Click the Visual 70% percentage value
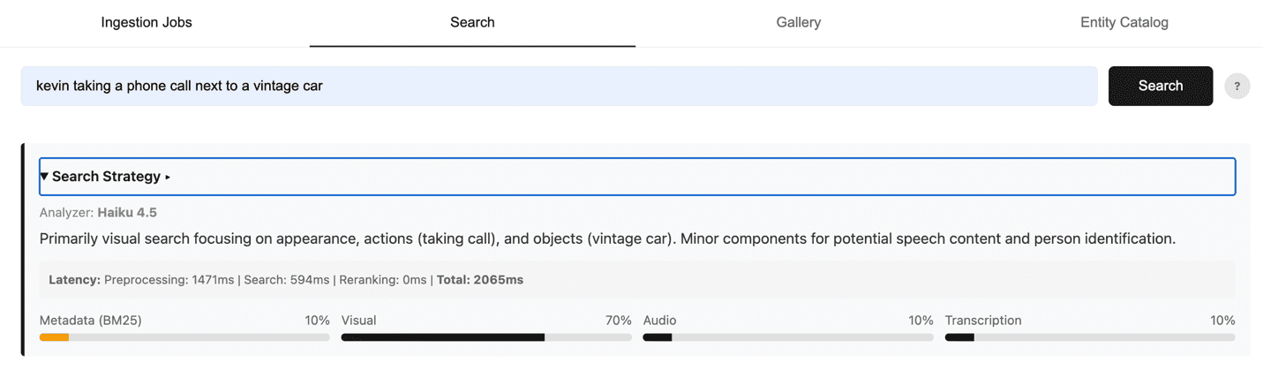 pyautogui.click(x=618, y=321)
